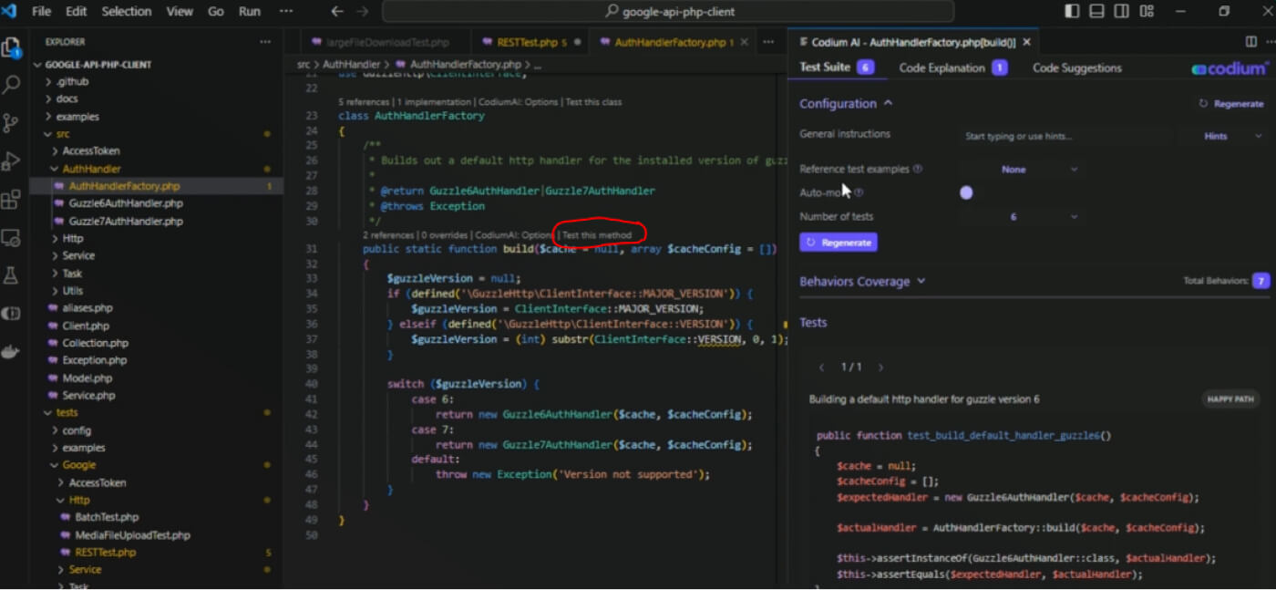Viewport: 1276px width, 590px height.
Task: Open the Go menu
Action: tap(216, 12)
